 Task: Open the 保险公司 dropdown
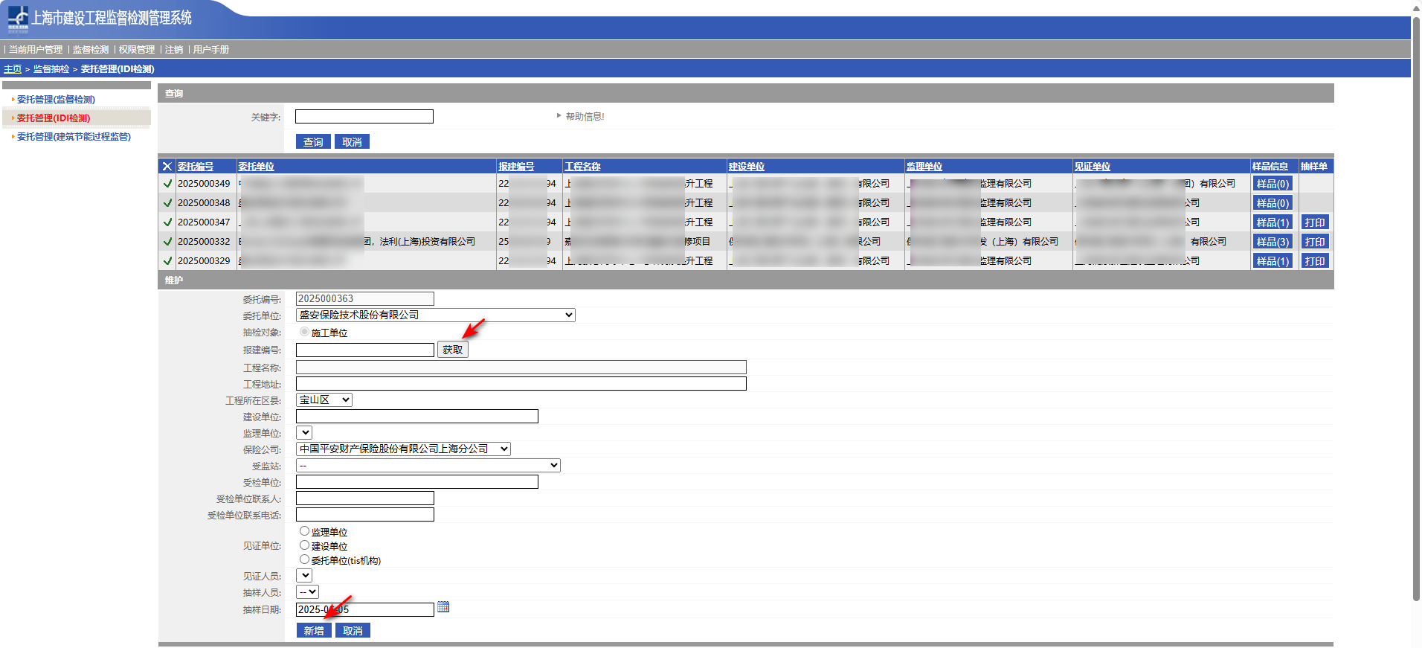click(x=403, y=449)
